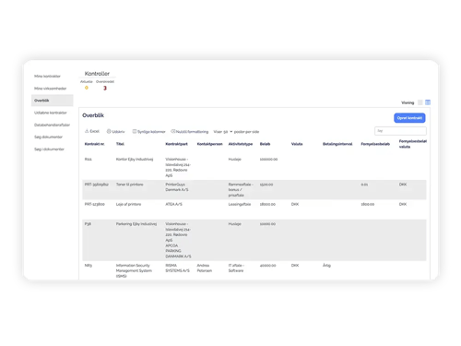The height and width of the screenshot is (346, 461).
Task: Sort by Fornyelsesbeløb valuta column header
Action: pyautogui.click(x=413, y=144)
